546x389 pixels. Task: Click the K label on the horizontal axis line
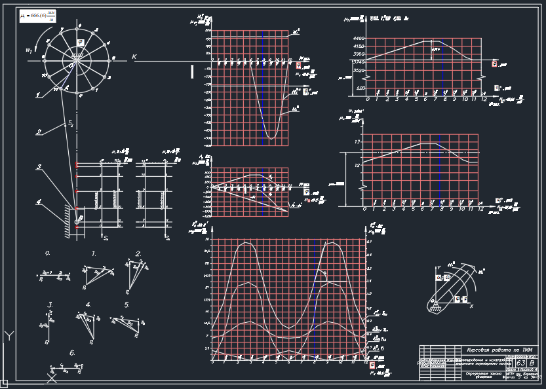(134, 57)
